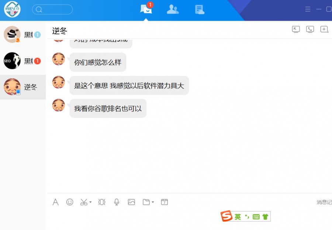Start a voice message with microphone icon

(117, 202)
